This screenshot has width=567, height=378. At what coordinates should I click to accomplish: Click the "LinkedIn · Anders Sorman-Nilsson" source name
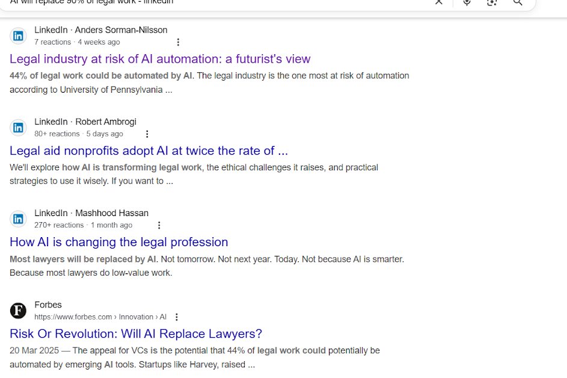tap(100, 29)
